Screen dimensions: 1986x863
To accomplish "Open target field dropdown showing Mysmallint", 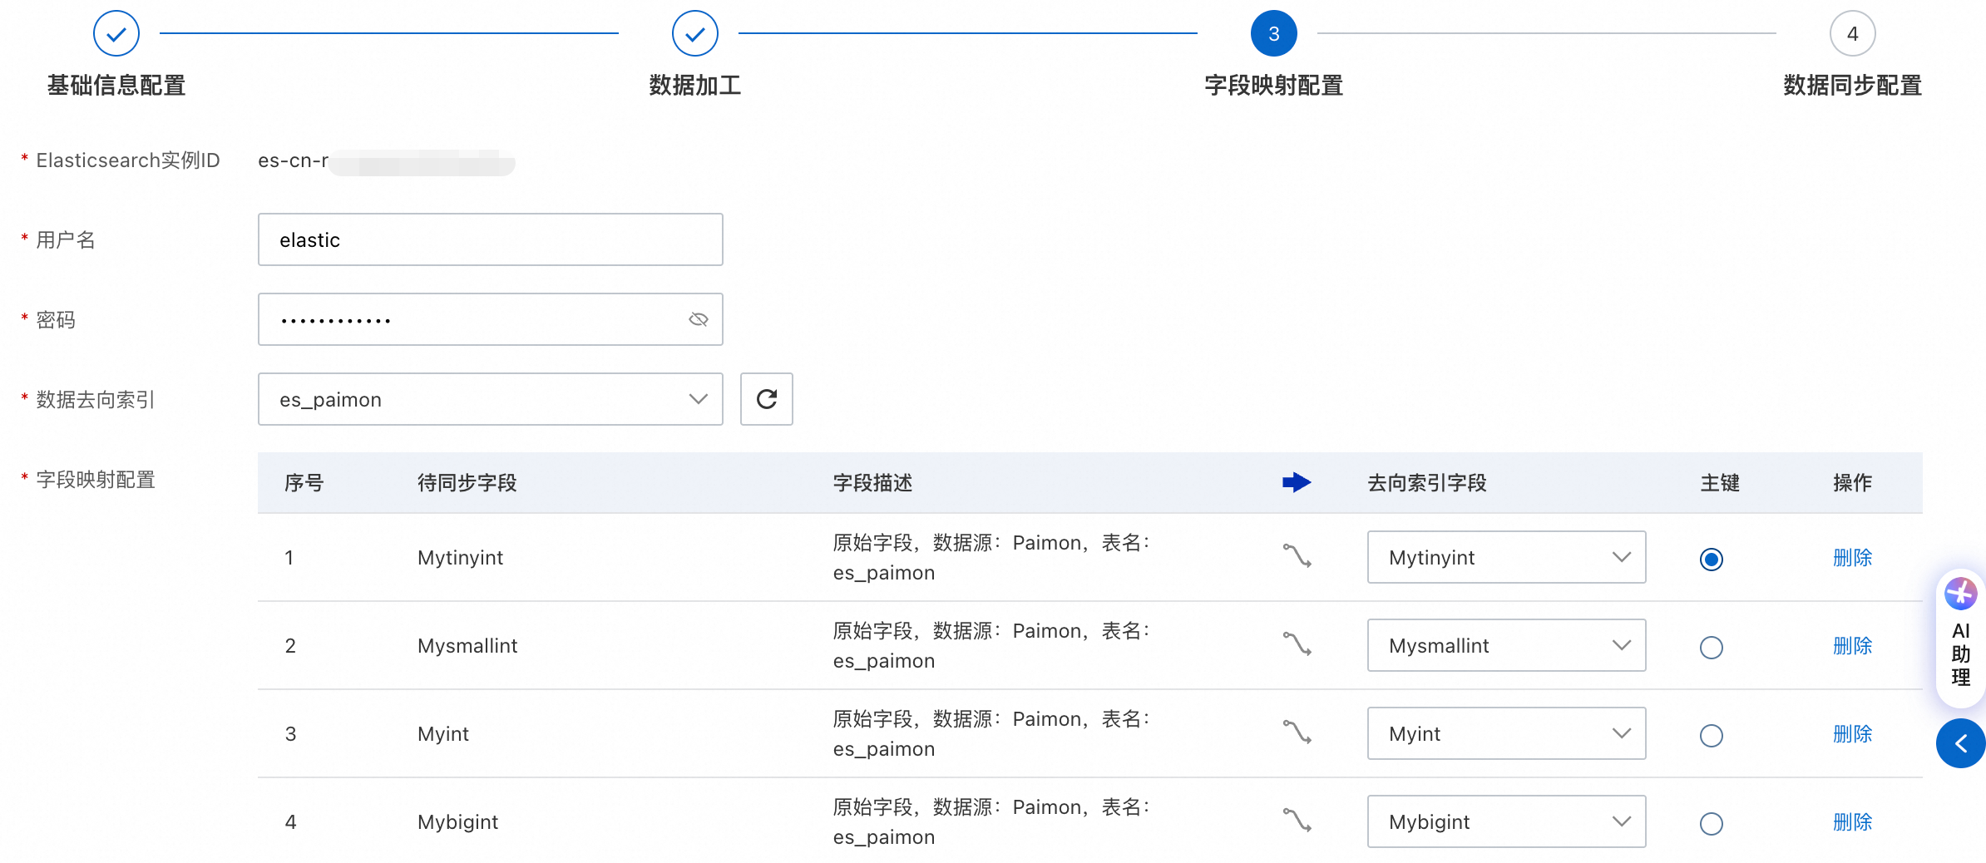I will click(x=1507, y=645).
